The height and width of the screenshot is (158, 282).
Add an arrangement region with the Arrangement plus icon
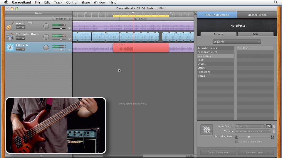click(70, 19)
